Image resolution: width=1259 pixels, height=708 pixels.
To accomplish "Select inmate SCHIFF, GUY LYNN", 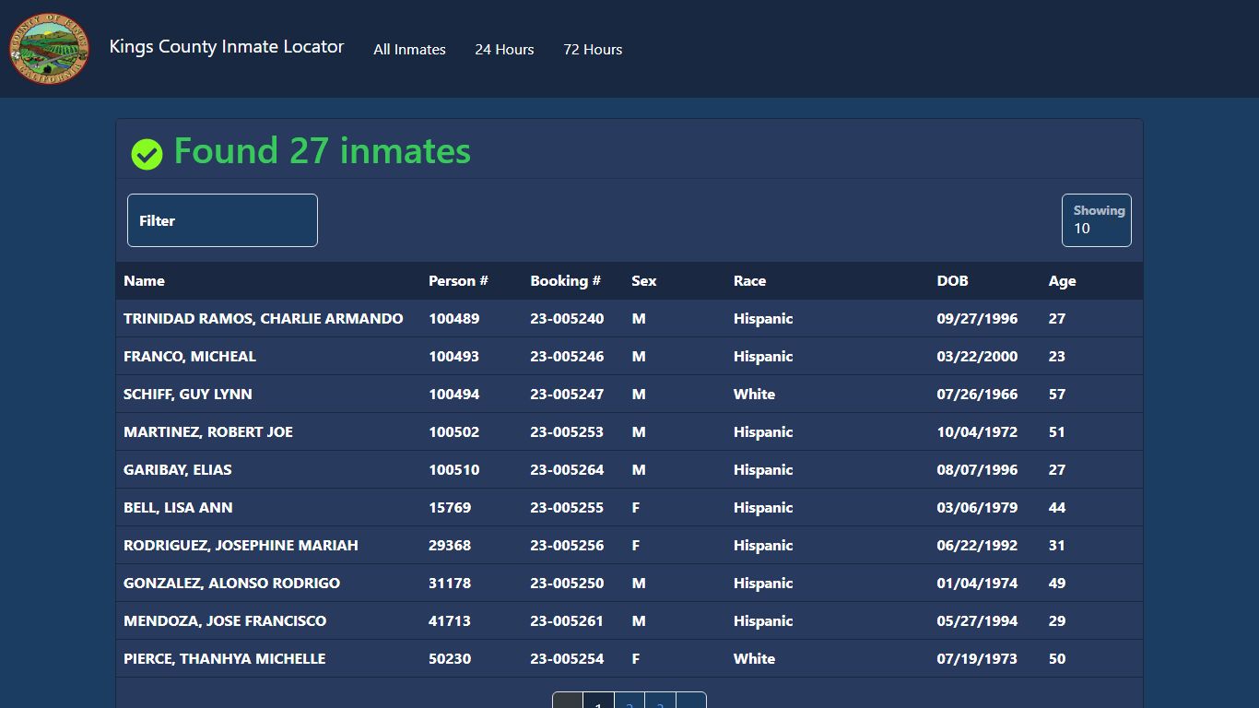I will [x=188, y=395].
